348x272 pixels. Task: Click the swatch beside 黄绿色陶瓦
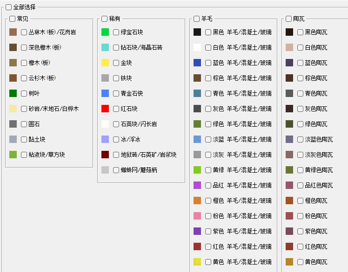click(289, 170)
